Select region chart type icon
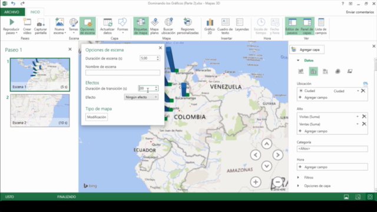 [x=350, y=71]
